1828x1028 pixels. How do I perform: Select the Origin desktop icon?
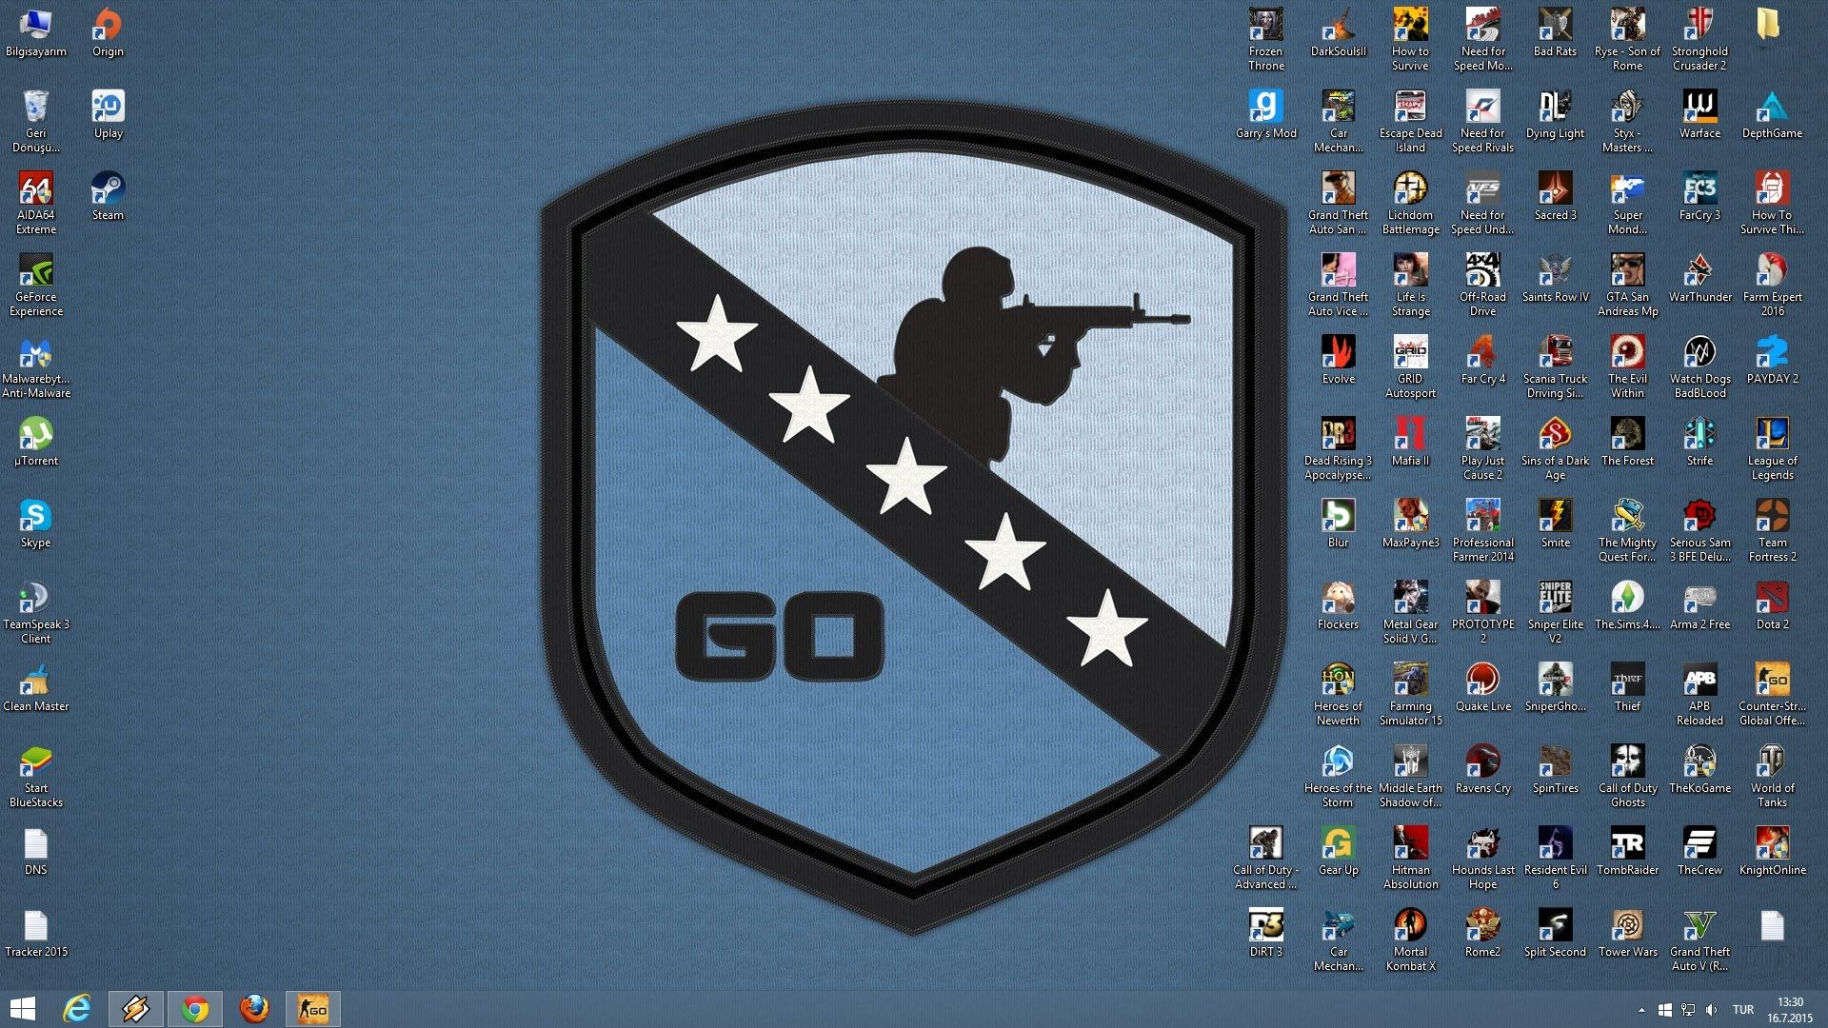pyautogui.click(x=108, y=27)
